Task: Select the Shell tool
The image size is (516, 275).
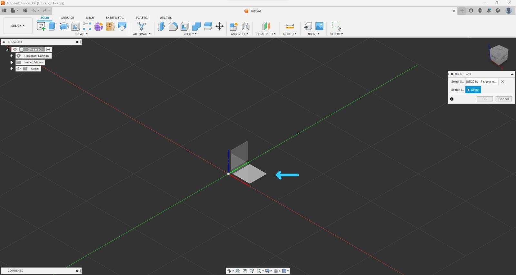Action: tap(185, 26)
